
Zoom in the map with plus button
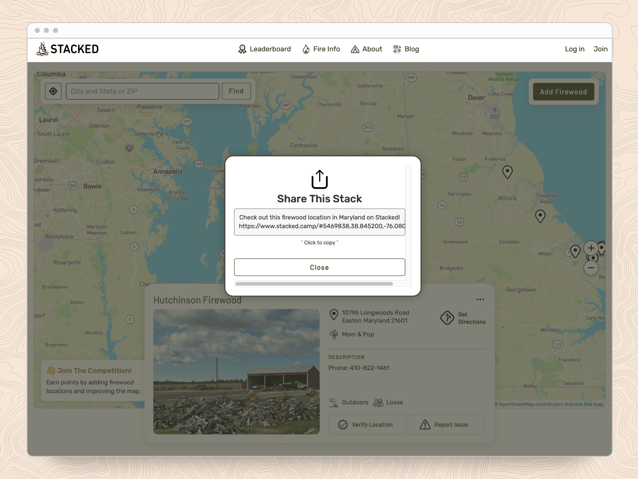pyautogui.click(x=591, y=248)
